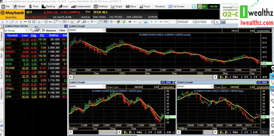Image resolution: width=274 pixels, height=136 pixels.
Task: Open the Portfolio menu
Action: 101,6
